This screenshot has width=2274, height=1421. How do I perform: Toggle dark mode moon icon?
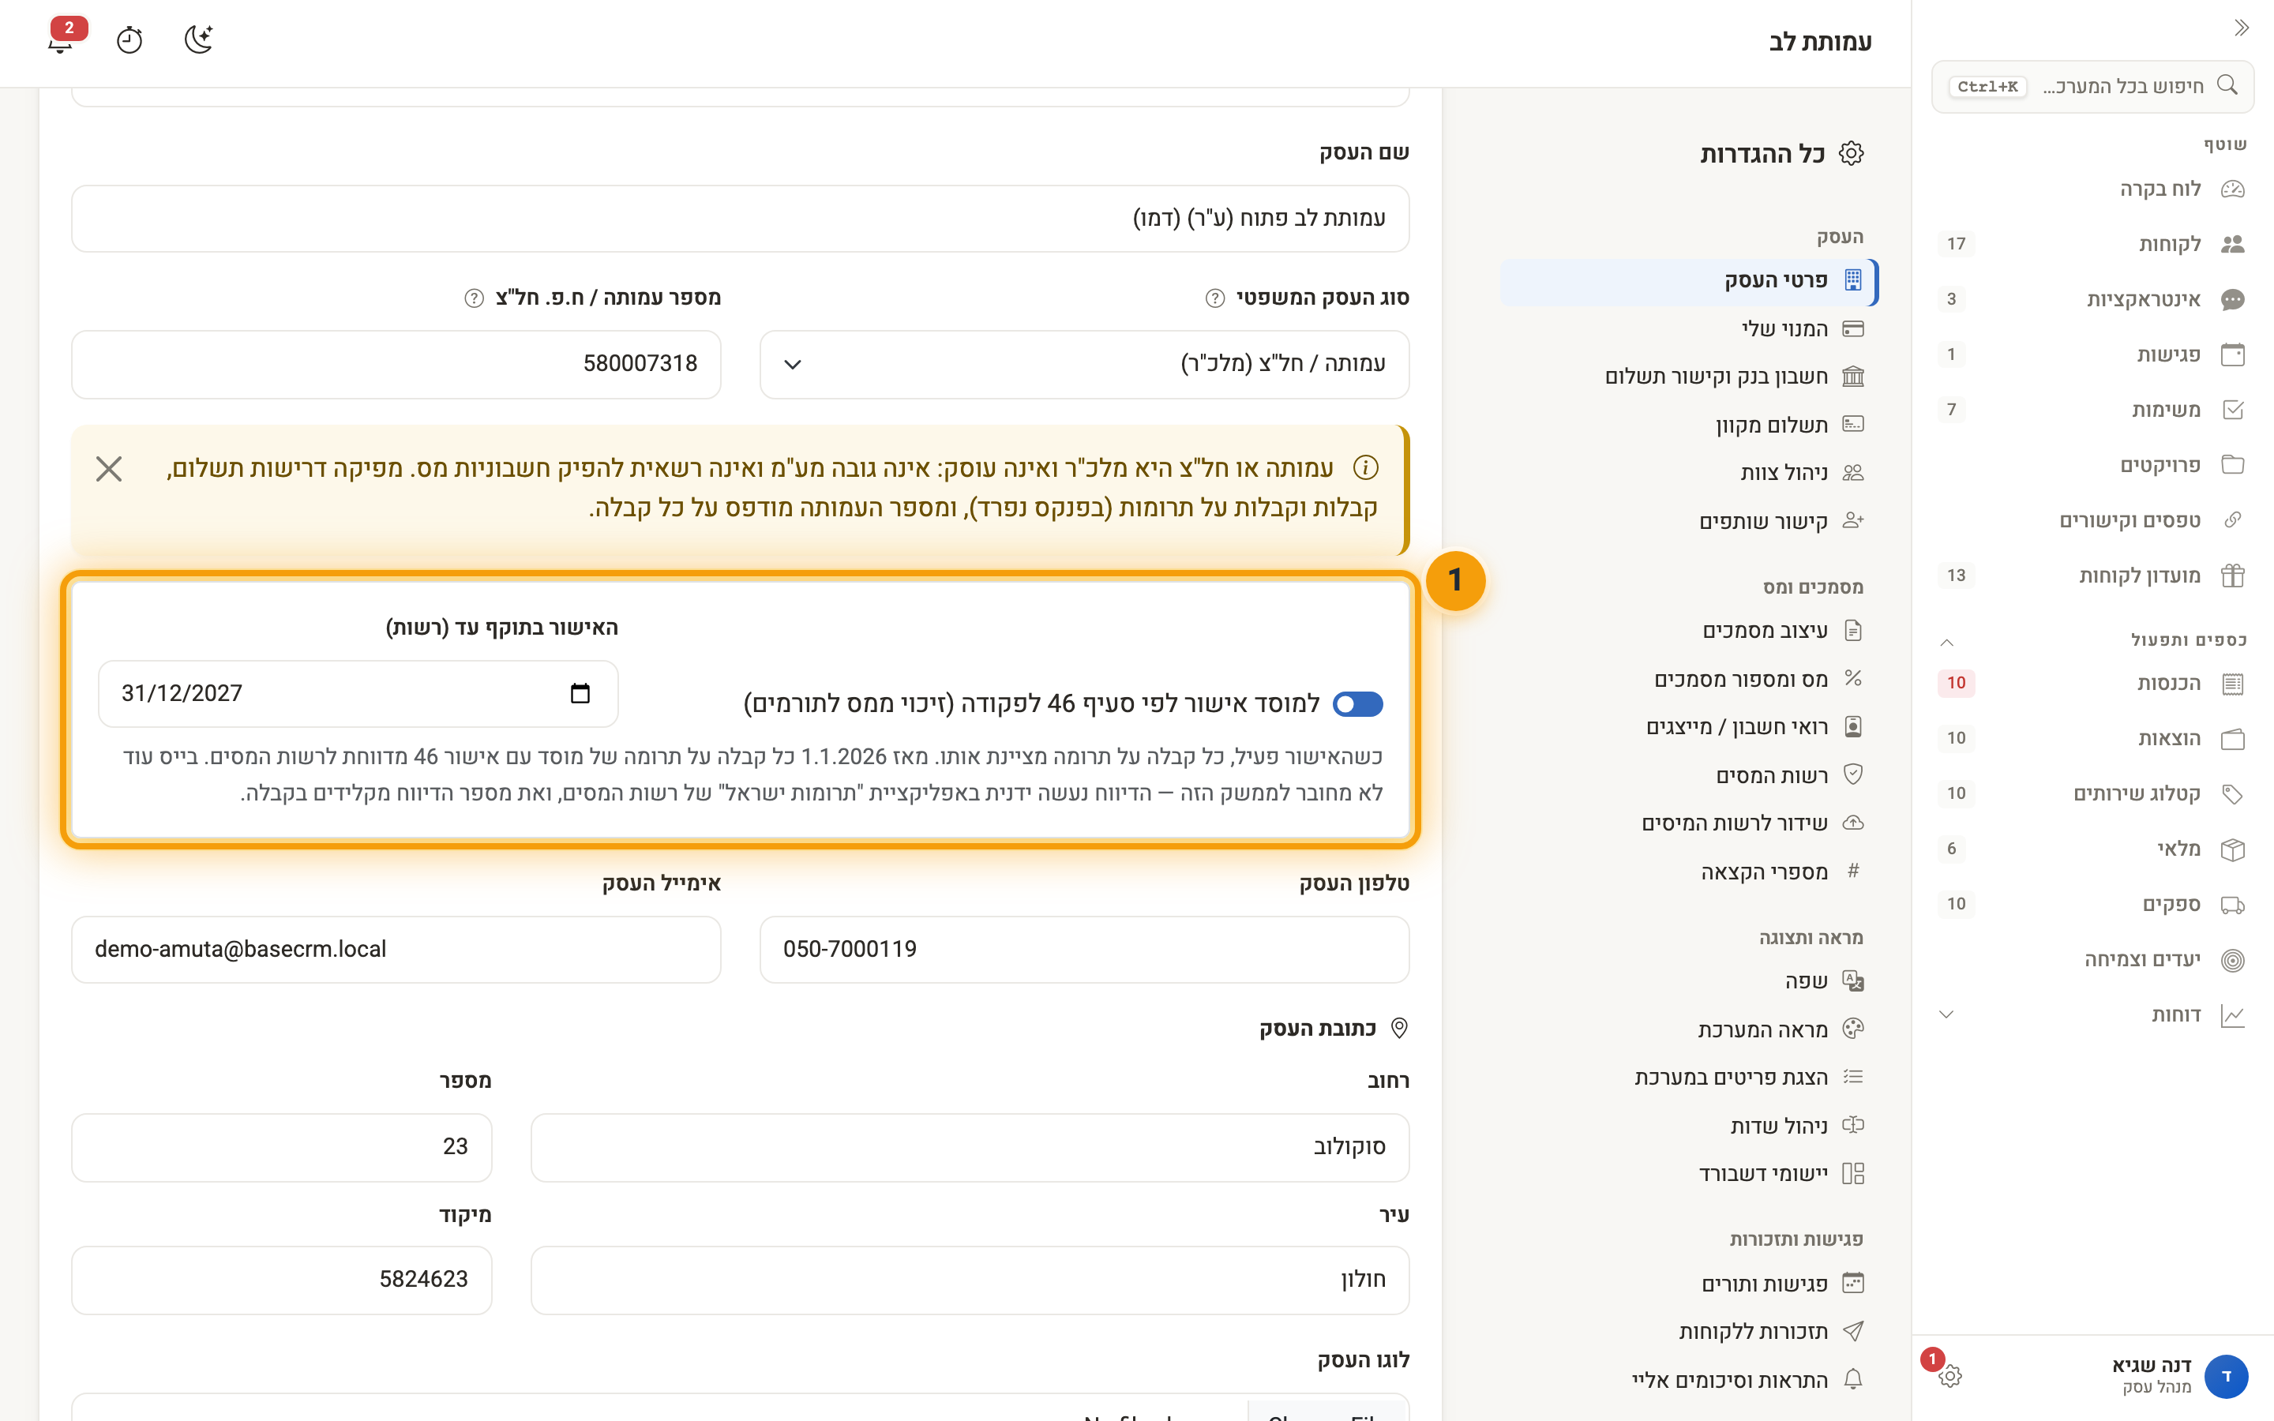pyautogui.click(x=198, y=39)
